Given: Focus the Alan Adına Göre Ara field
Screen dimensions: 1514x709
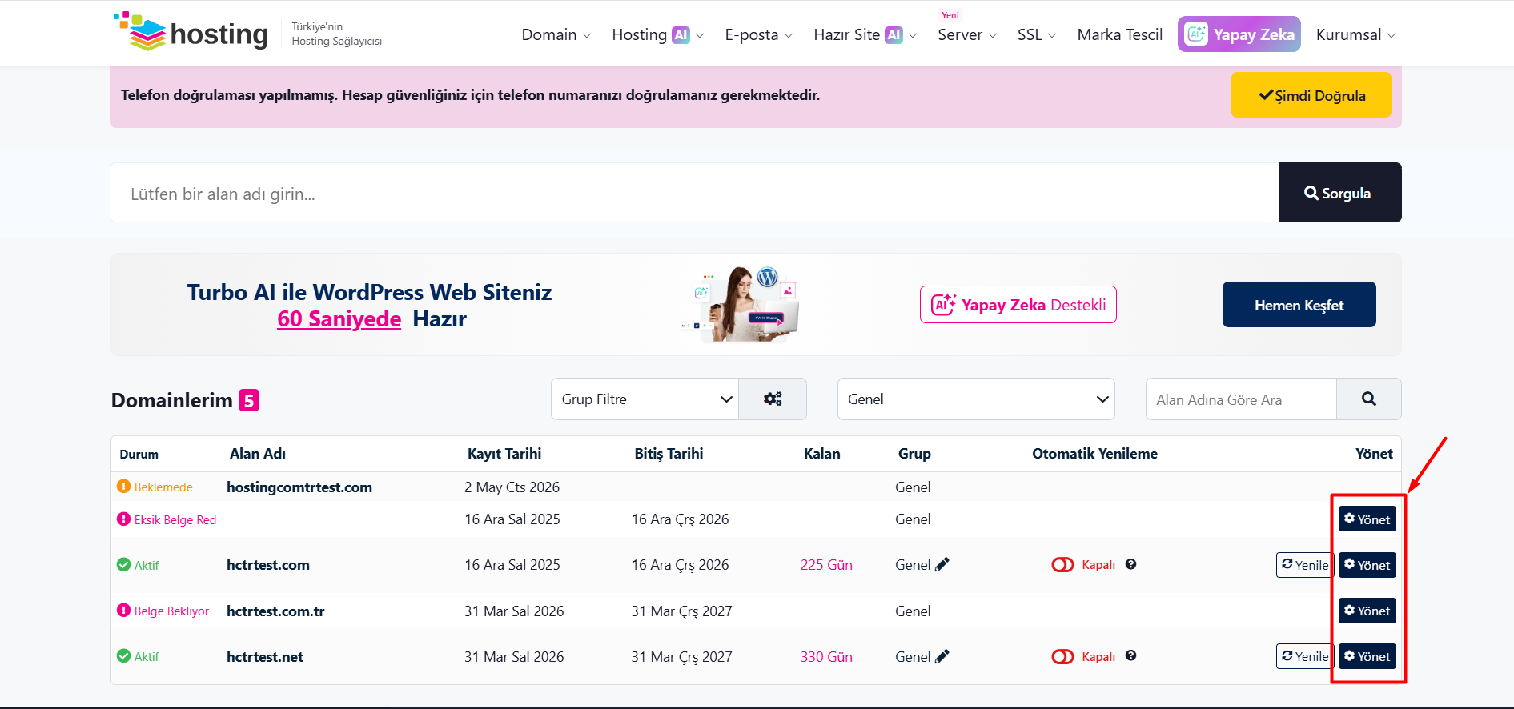Looking at the screenshot, I should [1241, 399].
